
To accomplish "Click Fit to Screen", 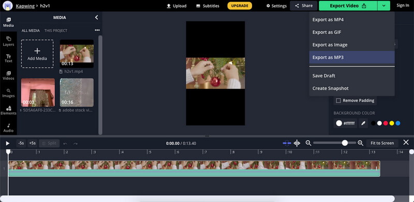I will pos(382,143).
